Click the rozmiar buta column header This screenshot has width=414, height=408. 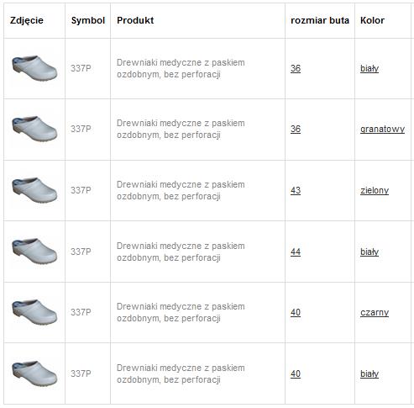(x=320, y=20)
